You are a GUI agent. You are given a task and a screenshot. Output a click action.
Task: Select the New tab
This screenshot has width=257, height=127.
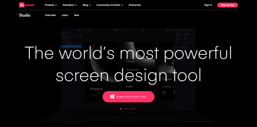tap(77, 15)
